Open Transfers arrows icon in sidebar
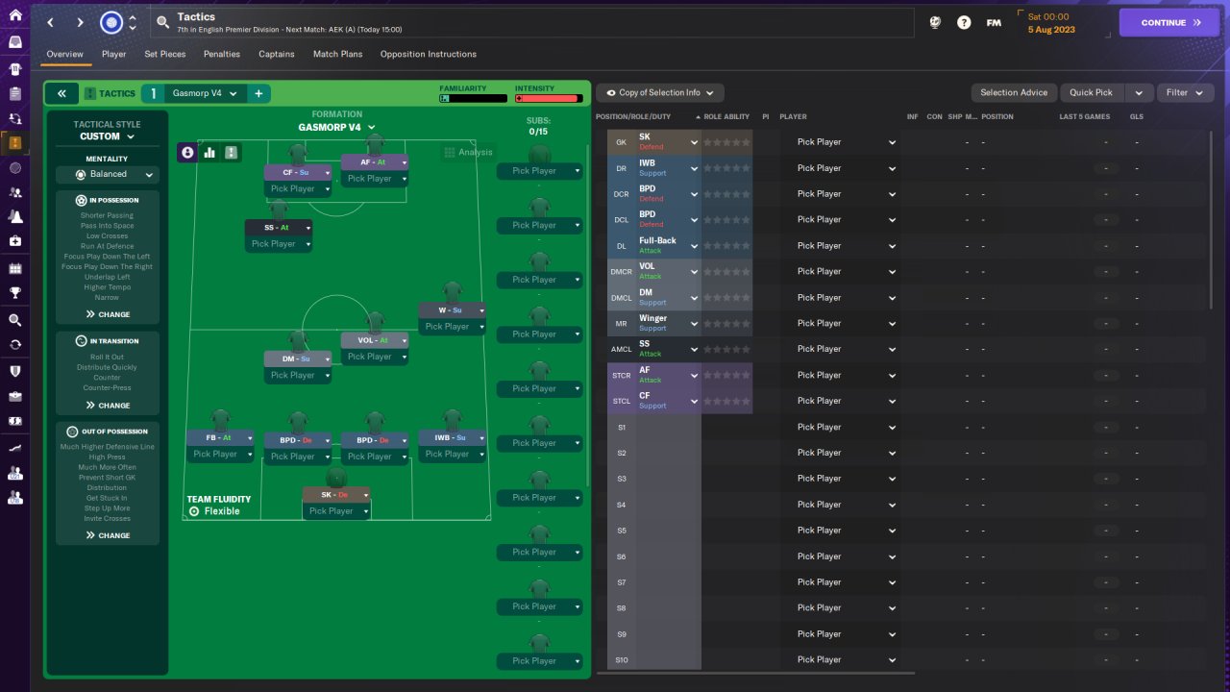Screen dimensions: 1230x692 pos(14,344)
